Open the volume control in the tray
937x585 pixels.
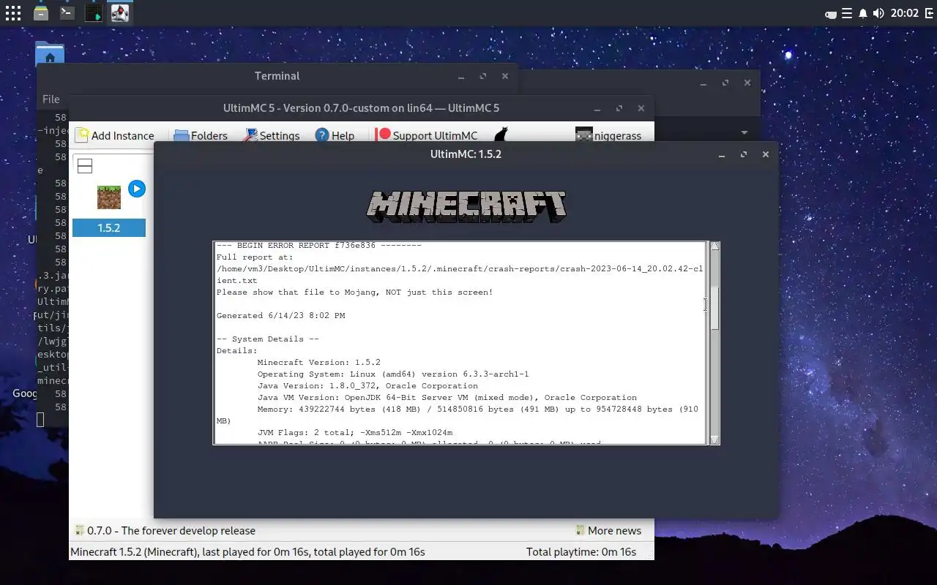click(x=878, y=13)
